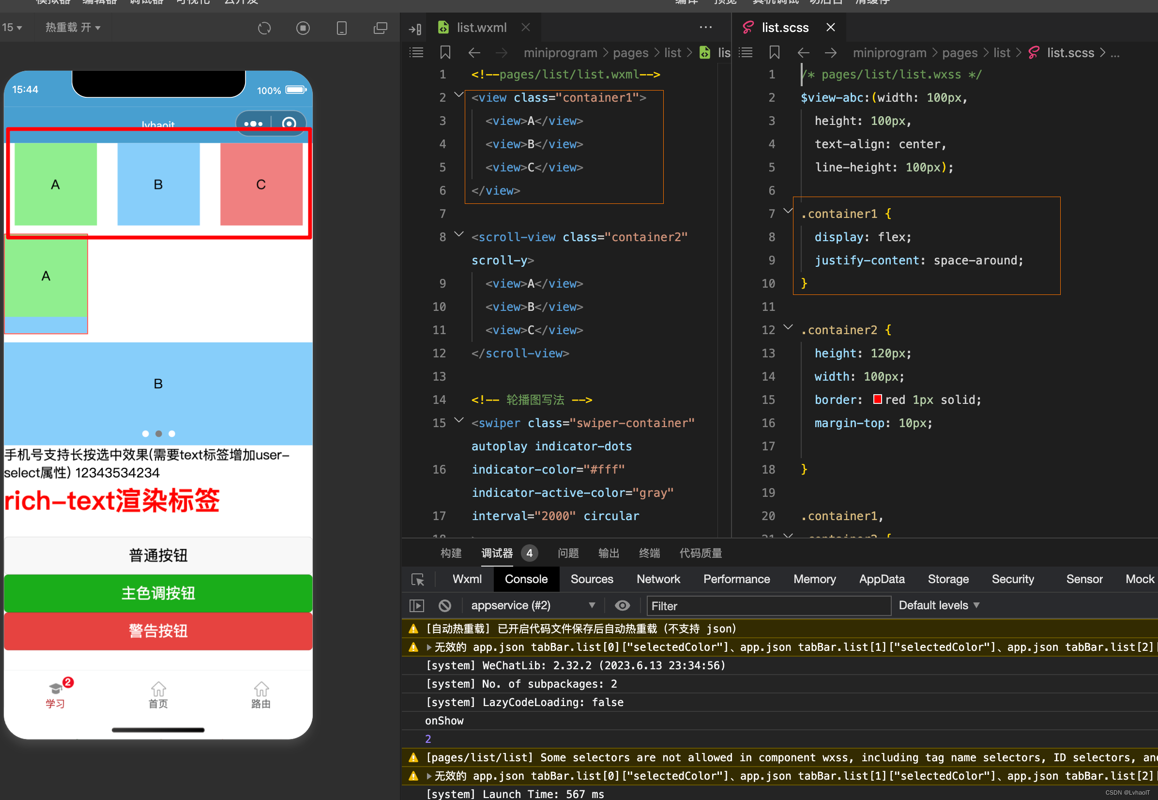
Task: Expand the first invalid app.json tabBar warning
Action: (x=429, y=647)
